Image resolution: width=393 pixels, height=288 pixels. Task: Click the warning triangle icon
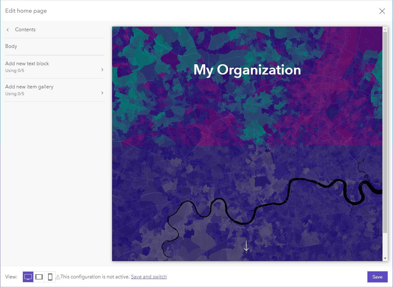pos(58,277)
